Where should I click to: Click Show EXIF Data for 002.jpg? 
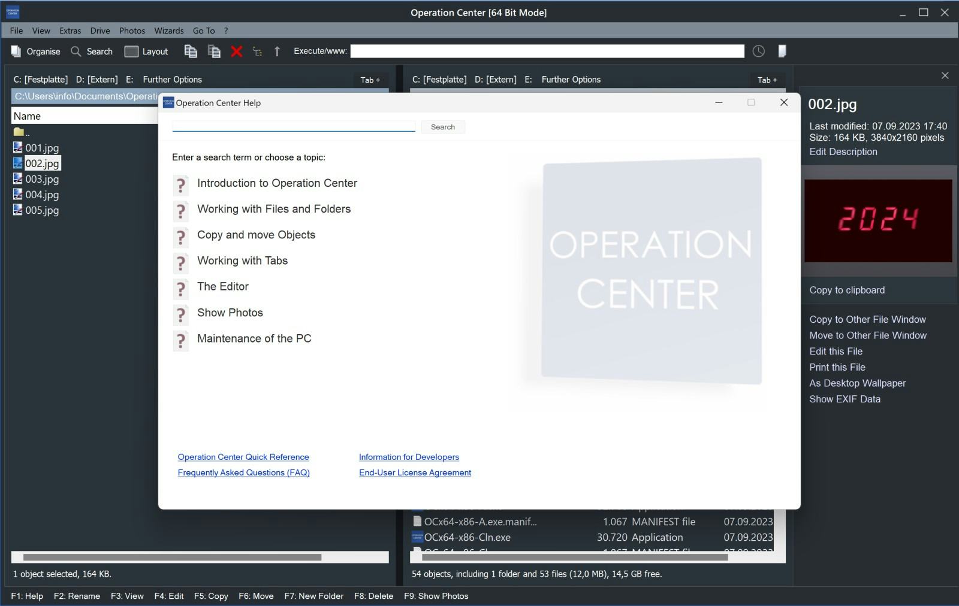pyautogui.click(x=845, y=399)
